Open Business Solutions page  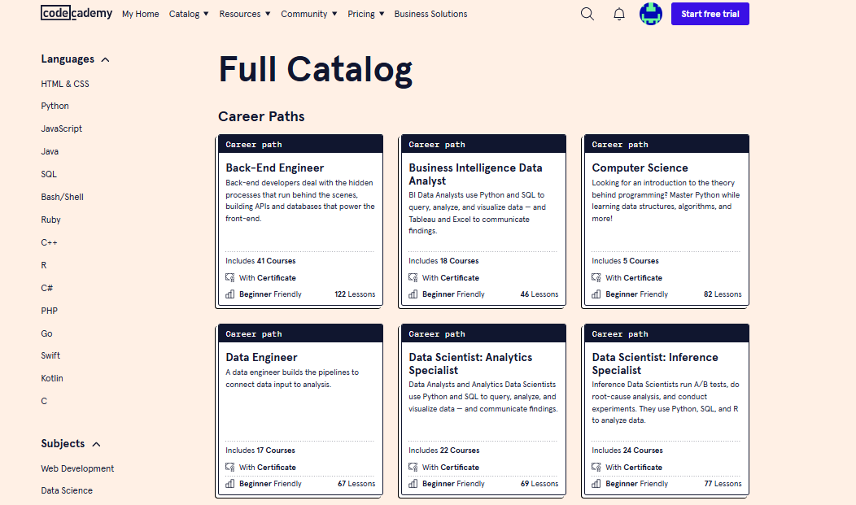coord(430,14)
